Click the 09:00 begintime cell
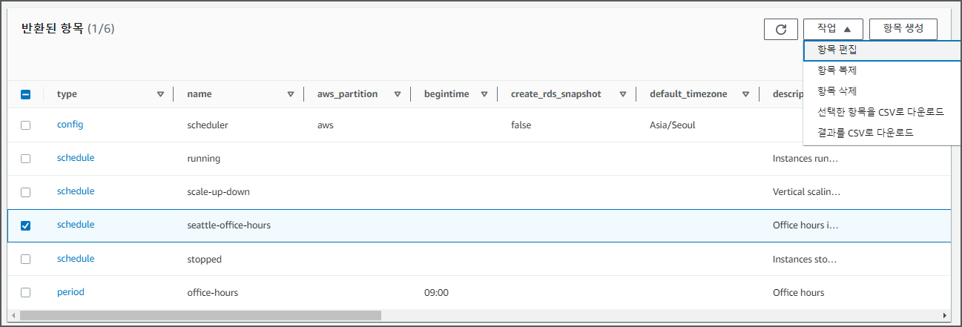 click(x=436, y=293)
